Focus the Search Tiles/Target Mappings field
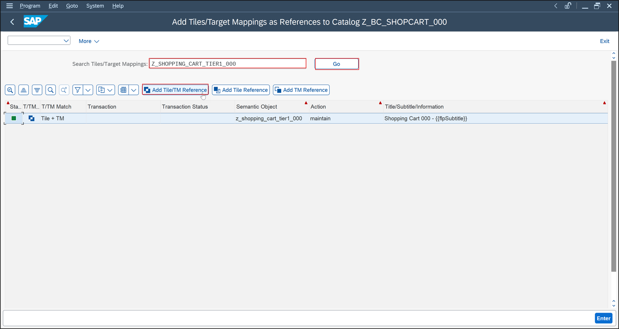This screenshot has width=619, height=329. [227, 64]
